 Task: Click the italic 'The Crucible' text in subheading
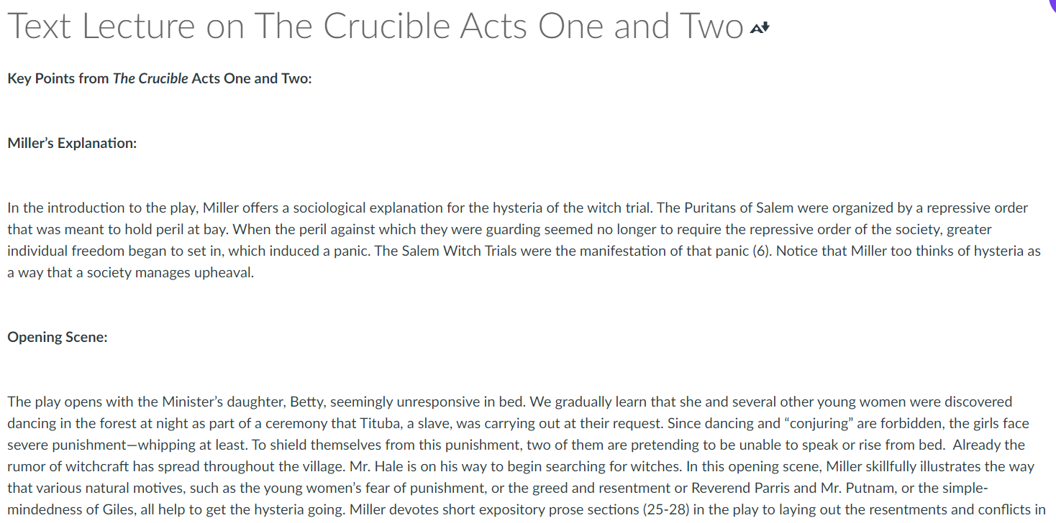[x=150, y=78]
